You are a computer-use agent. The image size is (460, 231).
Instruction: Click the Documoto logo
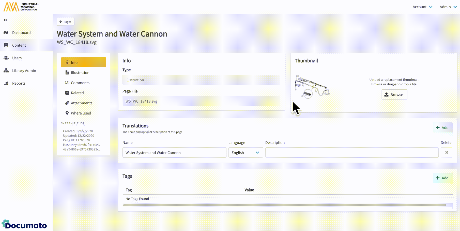(x=24, y=225)
